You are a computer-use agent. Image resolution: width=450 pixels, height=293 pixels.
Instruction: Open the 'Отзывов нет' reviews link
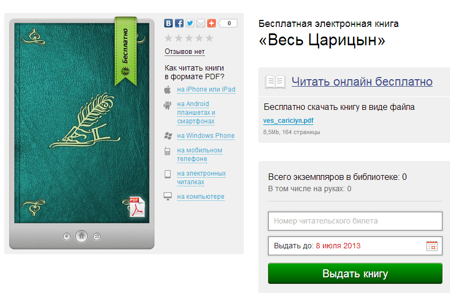(x=185, y=52)
